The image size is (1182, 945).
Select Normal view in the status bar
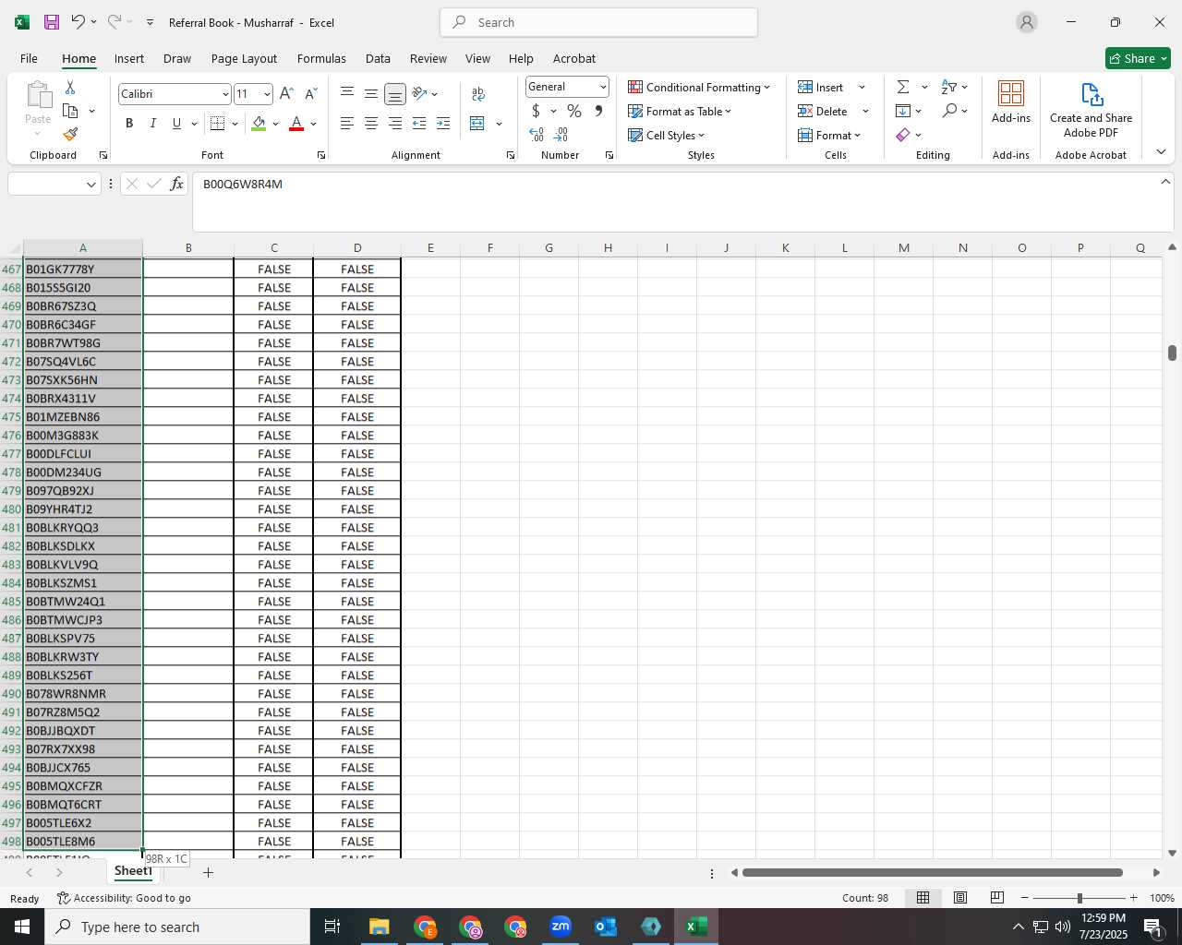coord(923,898)
